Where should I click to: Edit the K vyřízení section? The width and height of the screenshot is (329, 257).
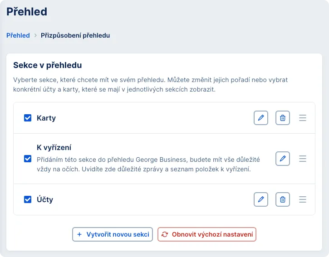click(283, 159)
